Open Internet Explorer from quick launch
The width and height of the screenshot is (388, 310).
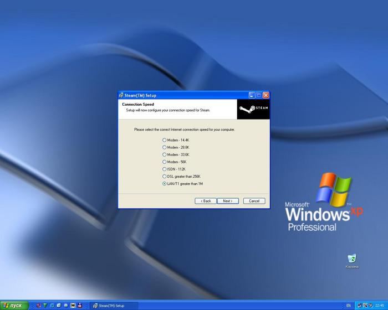click(52, 306)
